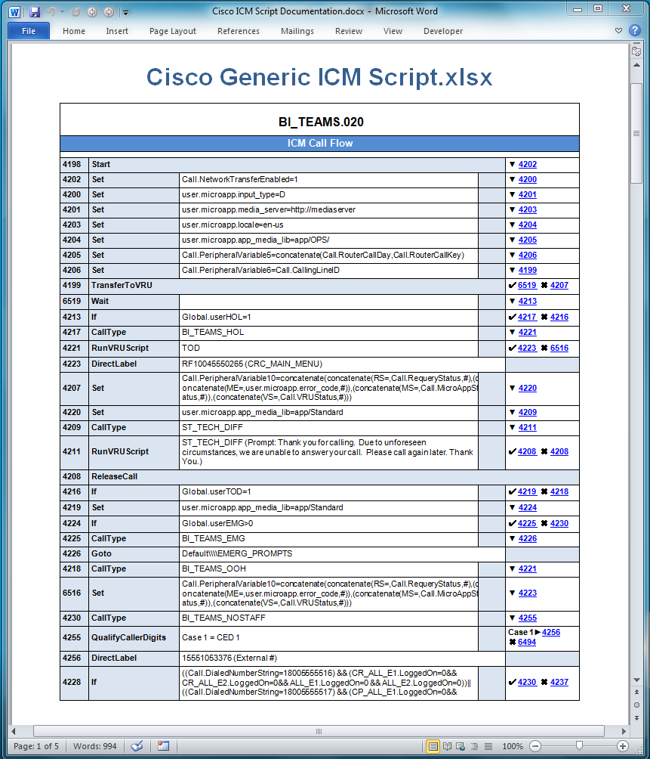Open the Review ribbon tab
The image size is (650, 759).
coord(349,31)
